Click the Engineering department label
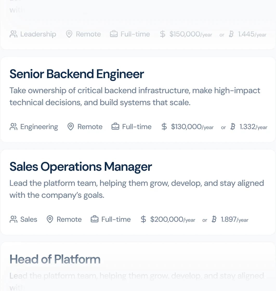Image resolution: width=276 pixels, height=291 pixels. (39, 127)
